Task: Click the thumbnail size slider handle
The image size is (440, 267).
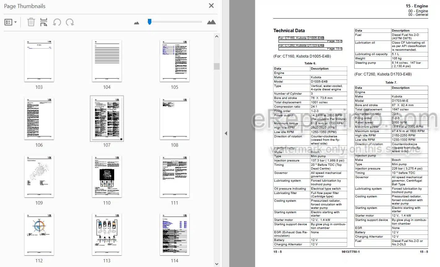Action: point(149,22)
